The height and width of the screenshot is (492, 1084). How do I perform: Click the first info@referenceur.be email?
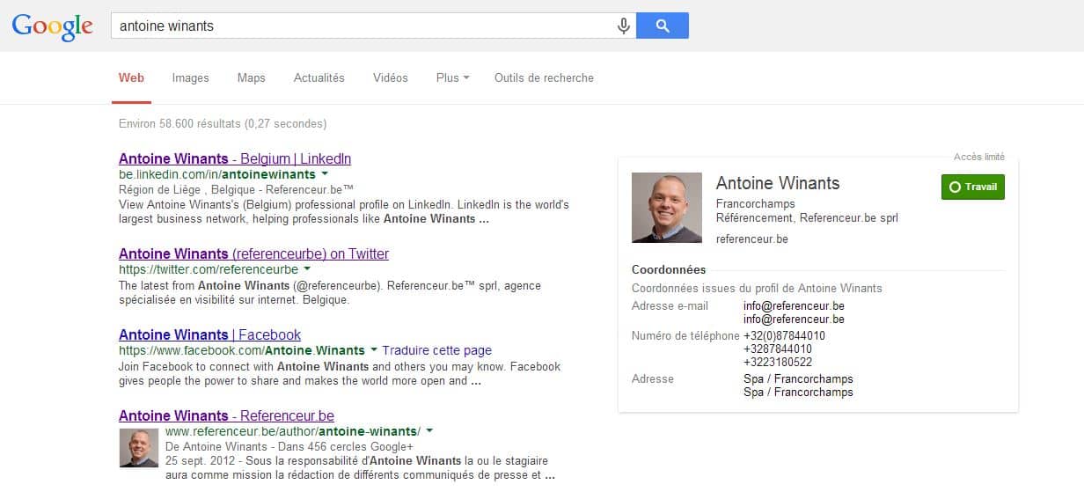tap(794, 306)
